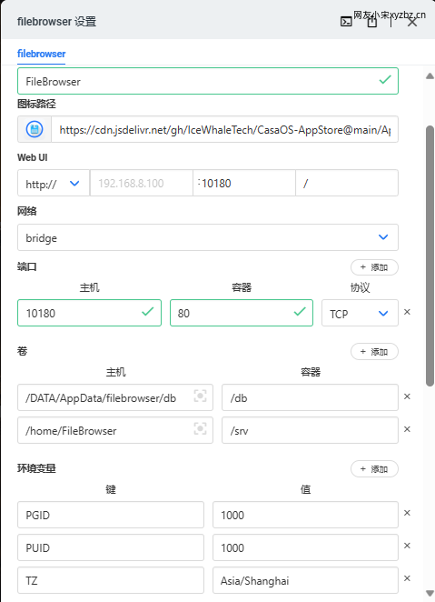
Task: Add a new volume mapping
Action: coord(374,352)
